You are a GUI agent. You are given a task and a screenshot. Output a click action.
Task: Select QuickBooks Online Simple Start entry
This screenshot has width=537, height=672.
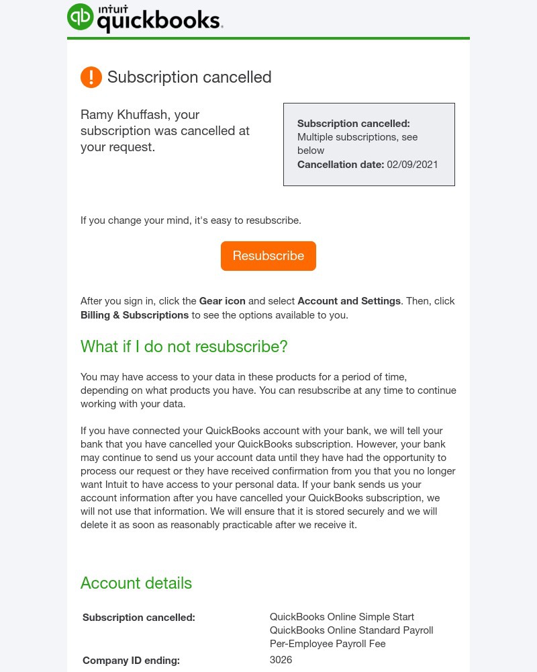click(x=342, y=616)
